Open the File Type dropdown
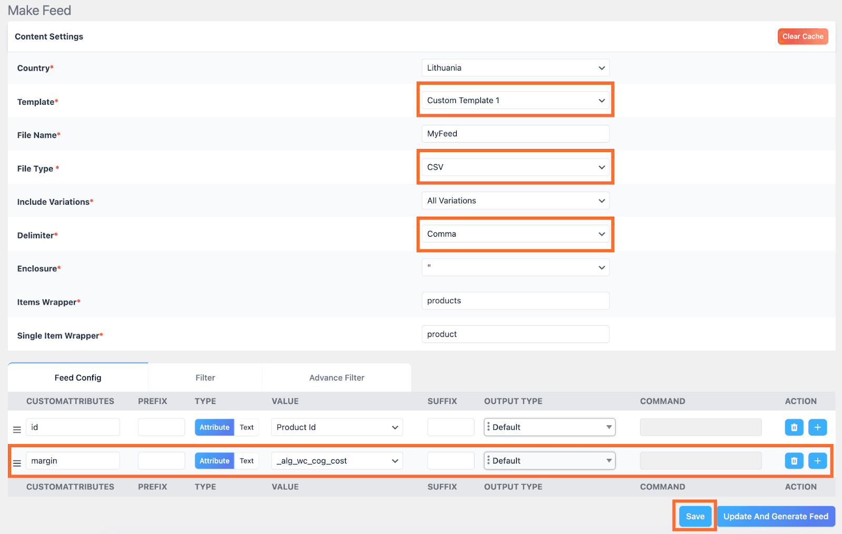 coord(515,167)
